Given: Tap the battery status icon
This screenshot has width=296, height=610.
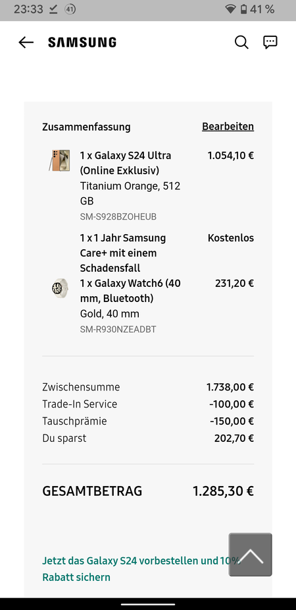Looking at the screenshot, I should point(243,9).
